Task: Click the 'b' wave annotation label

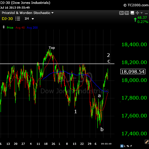Action: click(102, 129)
